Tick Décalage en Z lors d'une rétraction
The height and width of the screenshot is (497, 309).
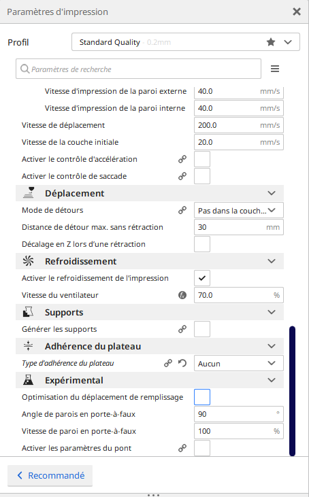click(x=202, y=244)
